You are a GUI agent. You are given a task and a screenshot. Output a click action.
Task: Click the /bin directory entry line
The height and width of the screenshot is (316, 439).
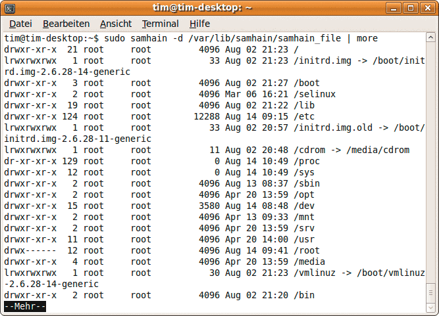[x=159, y=296]
